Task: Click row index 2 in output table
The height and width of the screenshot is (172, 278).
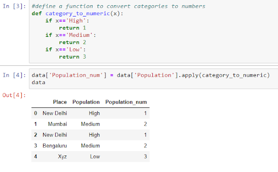Action: pyautogui.click(x=36, y=135)
